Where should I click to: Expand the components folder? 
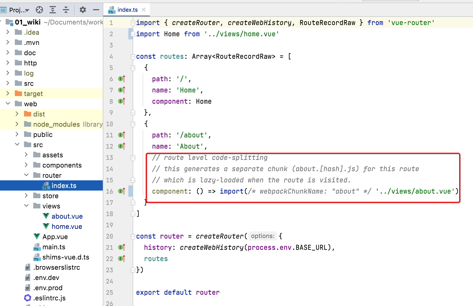[26, 165]
